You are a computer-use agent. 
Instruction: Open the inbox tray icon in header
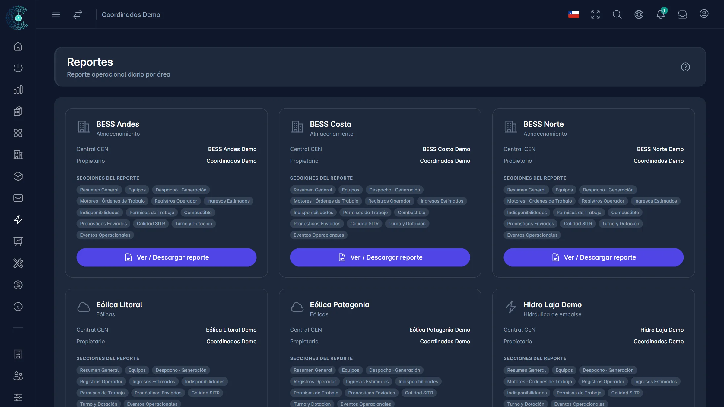pos(682,14)
